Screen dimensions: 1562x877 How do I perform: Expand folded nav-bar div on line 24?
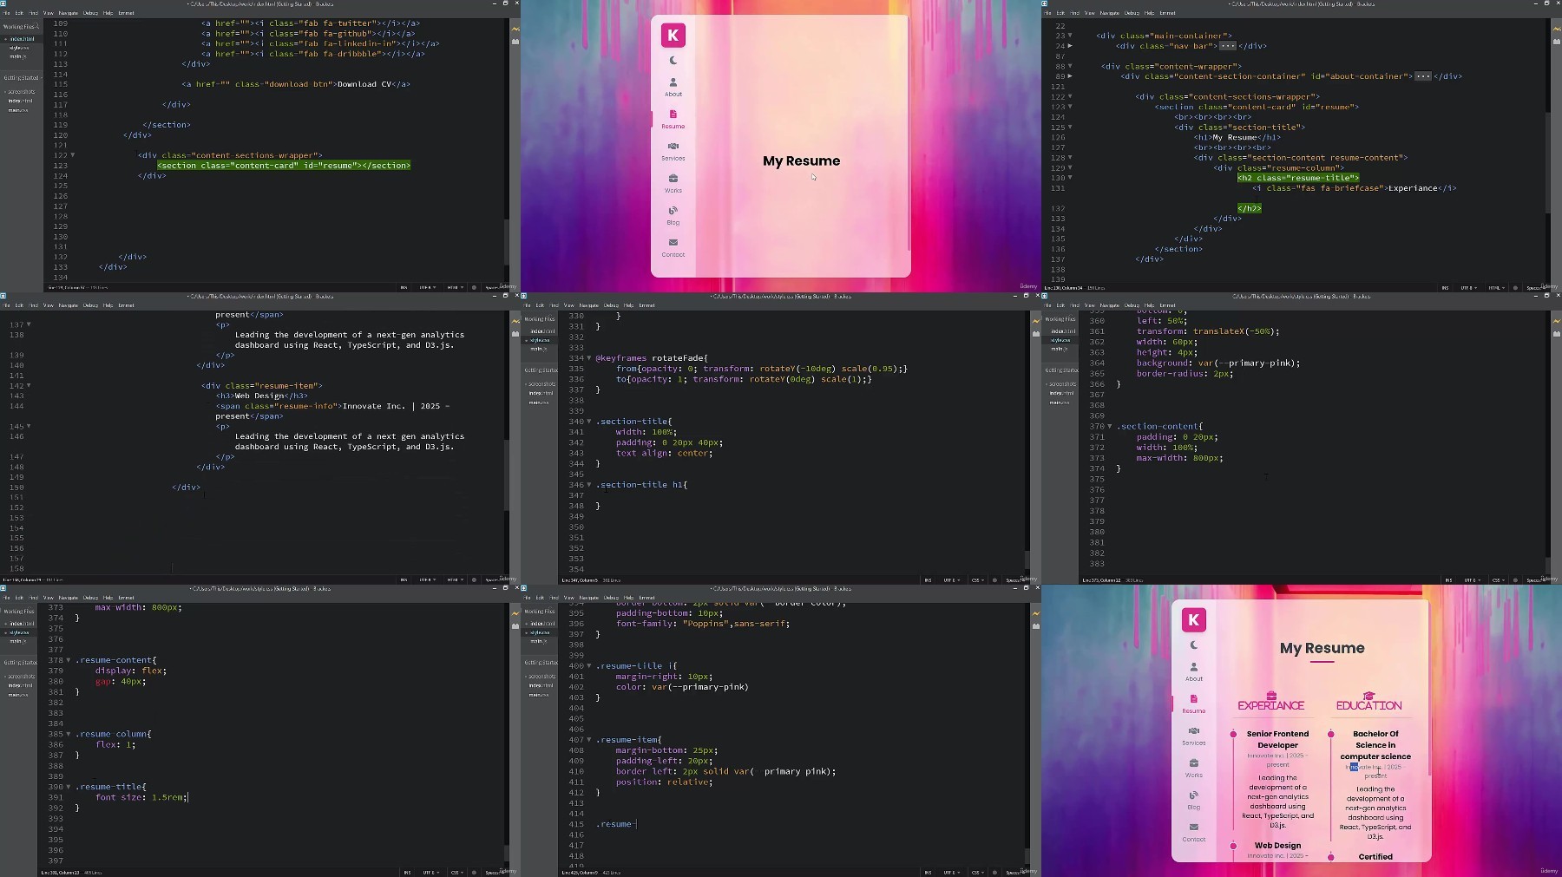point(1070,46)
